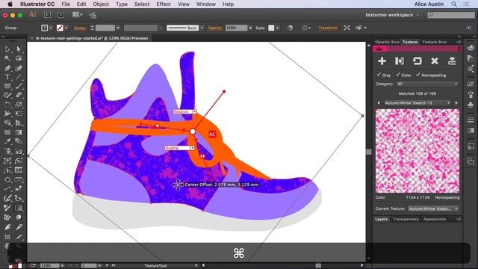
Task: Select the Rectangle tool
Action: point(7,86)
